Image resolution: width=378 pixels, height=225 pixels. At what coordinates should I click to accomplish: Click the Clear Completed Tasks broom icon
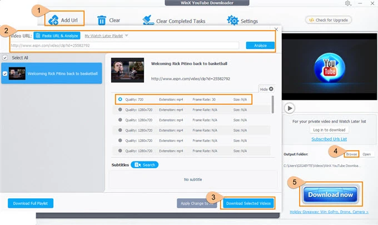[x=148, y=20]
